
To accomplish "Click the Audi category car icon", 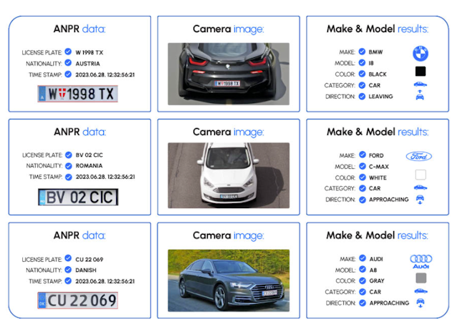I will [421, 291].
